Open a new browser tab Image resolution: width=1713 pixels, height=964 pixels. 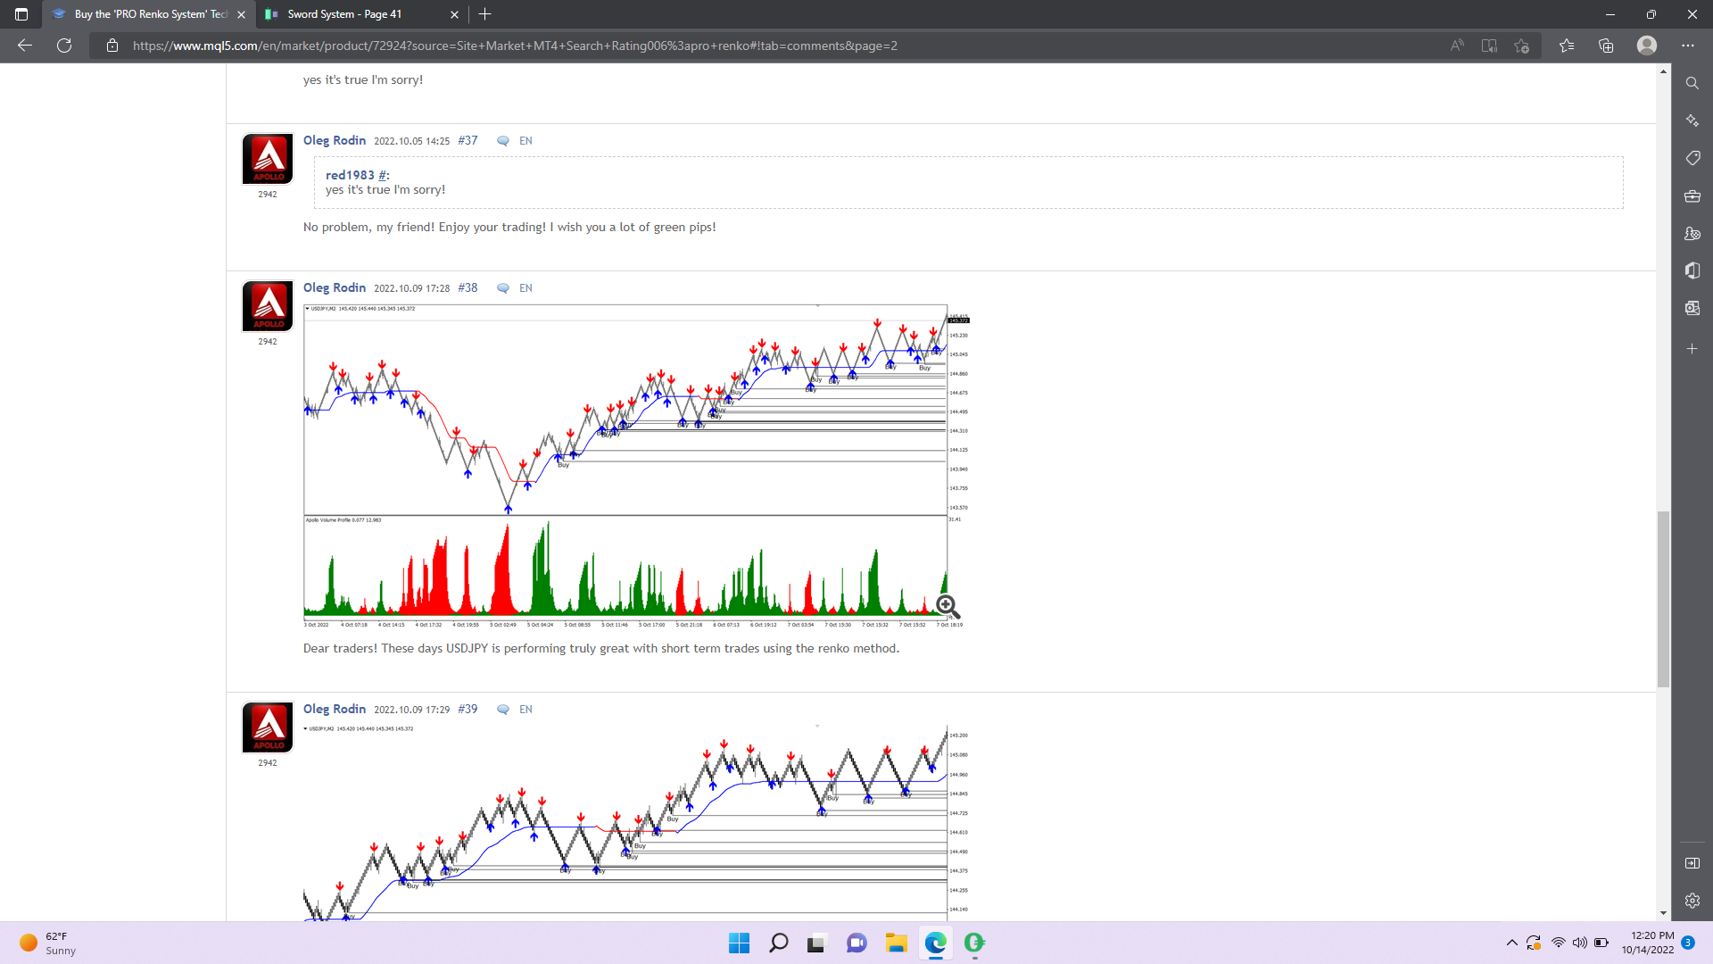[485, 14]
